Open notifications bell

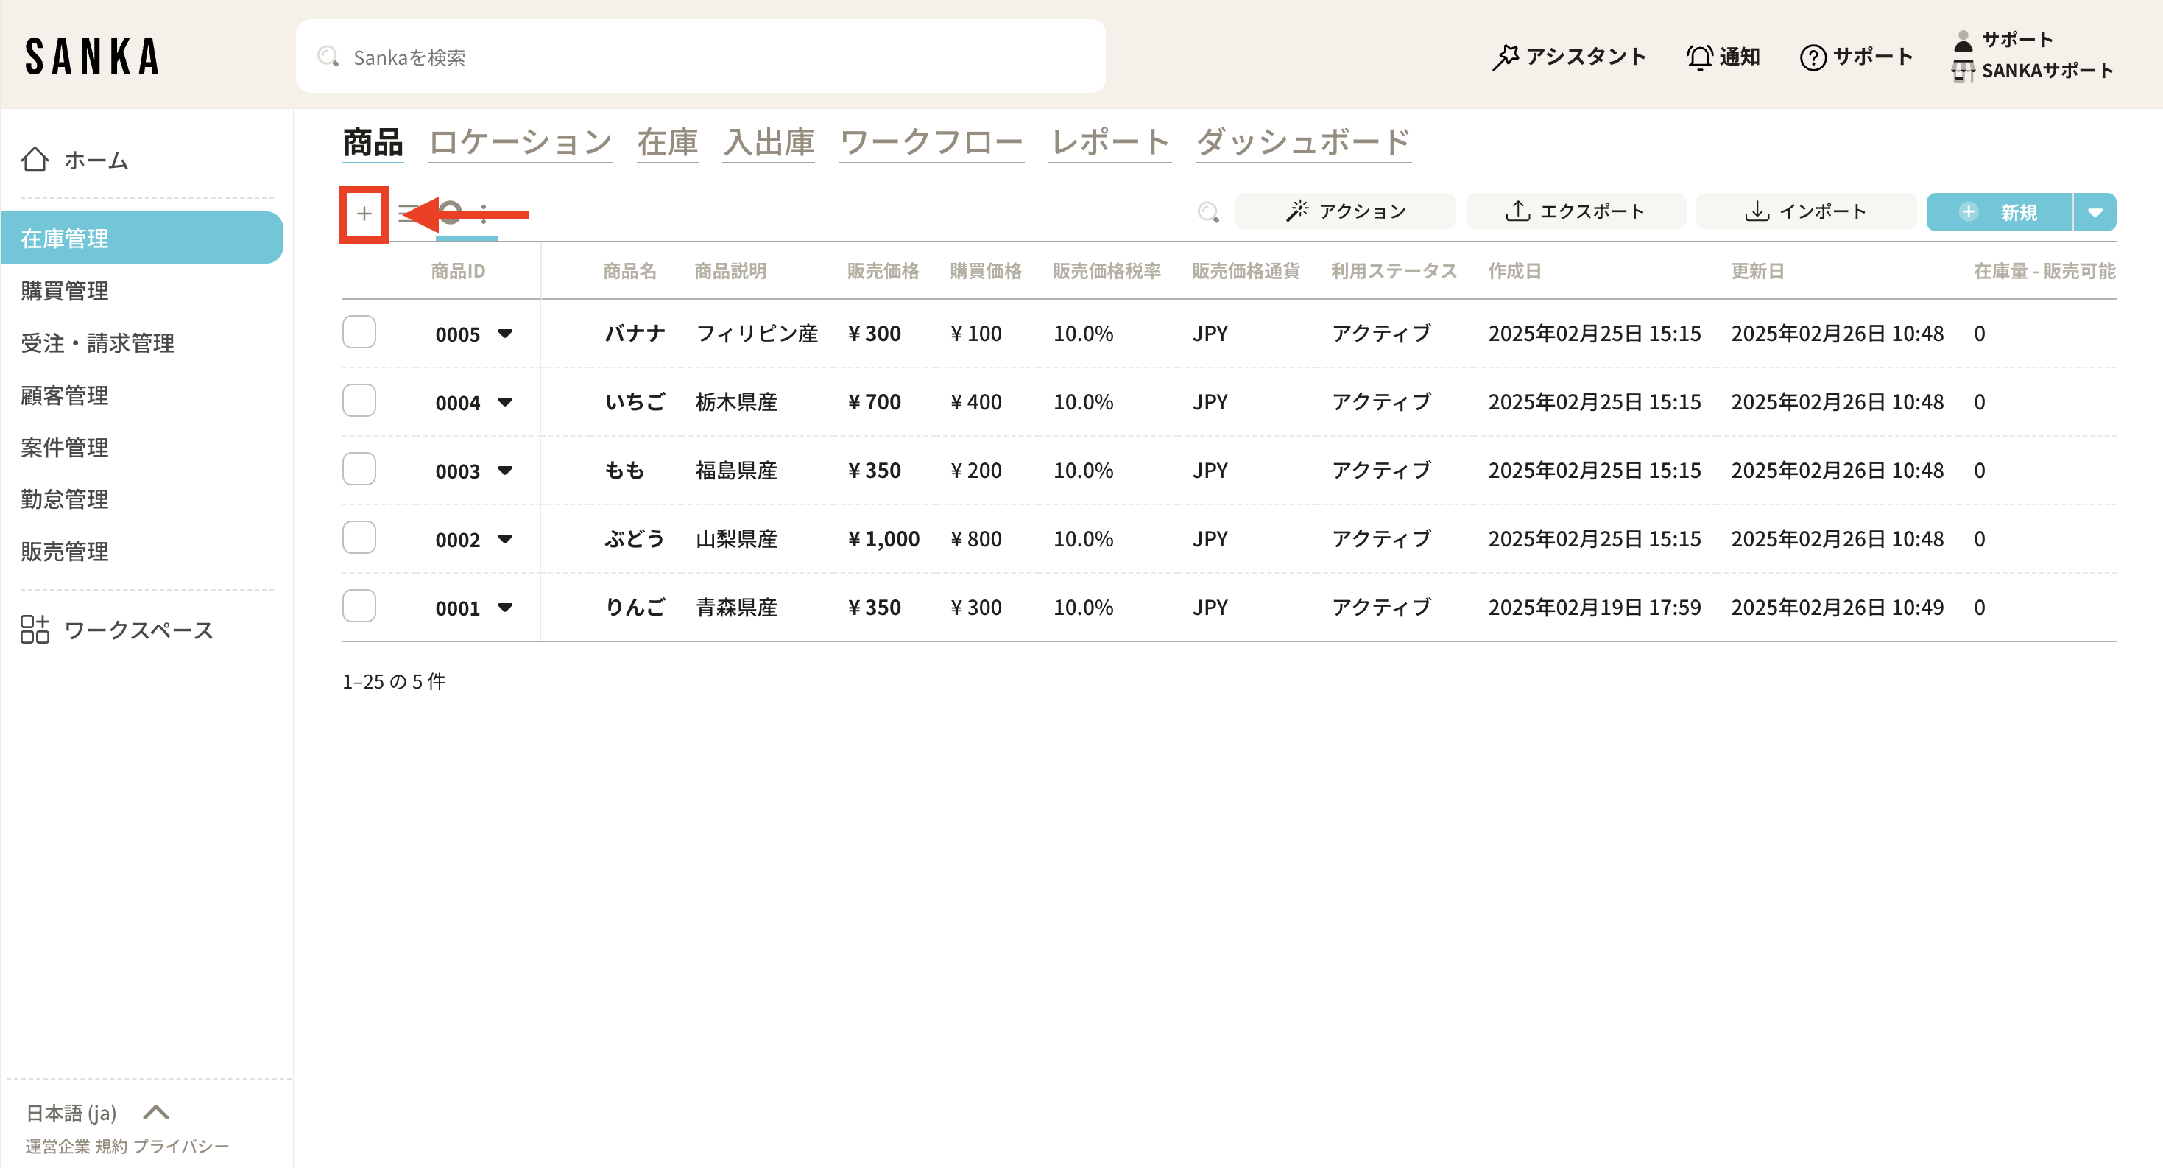1699,57
